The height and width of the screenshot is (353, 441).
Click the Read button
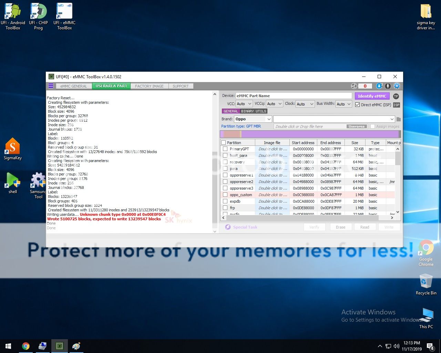click(x=365, y=227)
